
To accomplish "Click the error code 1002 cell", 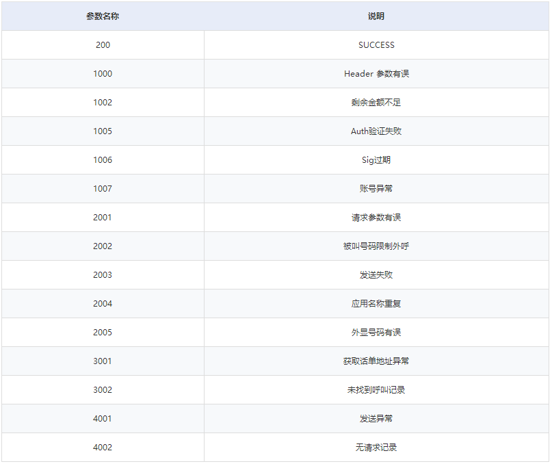I will 103,103.
